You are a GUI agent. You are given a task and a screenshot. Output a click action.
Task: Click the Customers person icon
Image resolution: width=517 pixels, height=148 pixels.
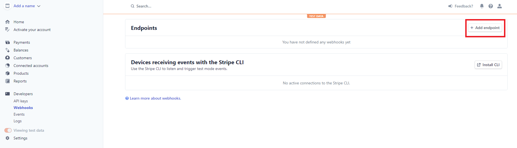[7, 58]
